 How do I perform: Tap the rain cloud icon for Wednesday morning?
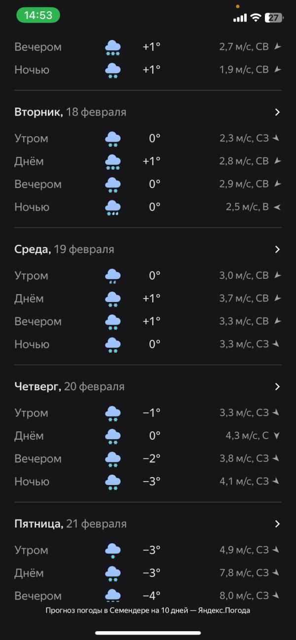(113, 276)
